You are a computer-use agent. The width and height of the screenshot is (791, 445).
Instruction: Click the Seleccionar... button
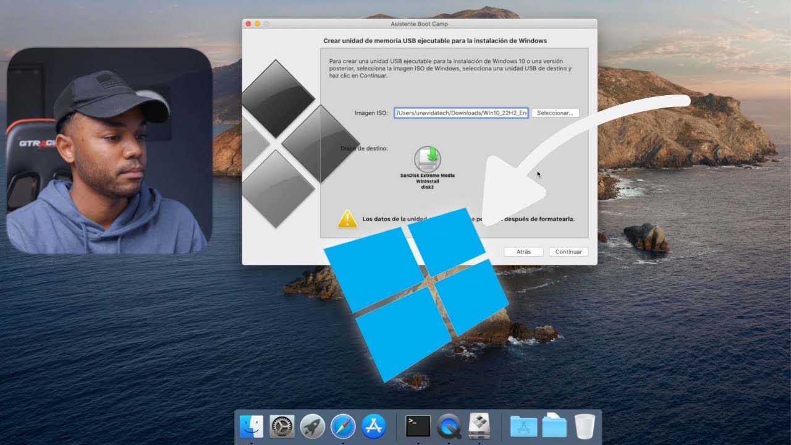(x=555, y=113)
